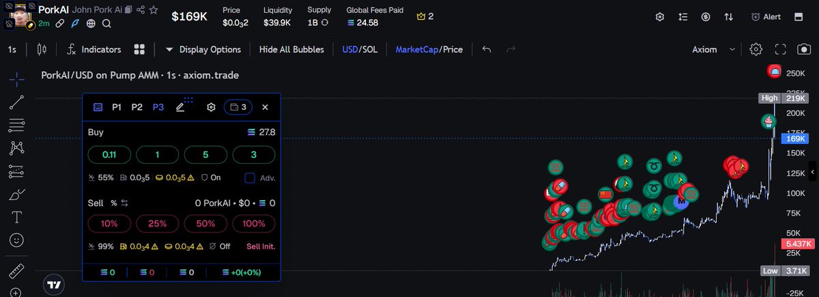819x297 pixels.
Task: Expand the Display Options dropdown
Action: (x=203, y=49)
